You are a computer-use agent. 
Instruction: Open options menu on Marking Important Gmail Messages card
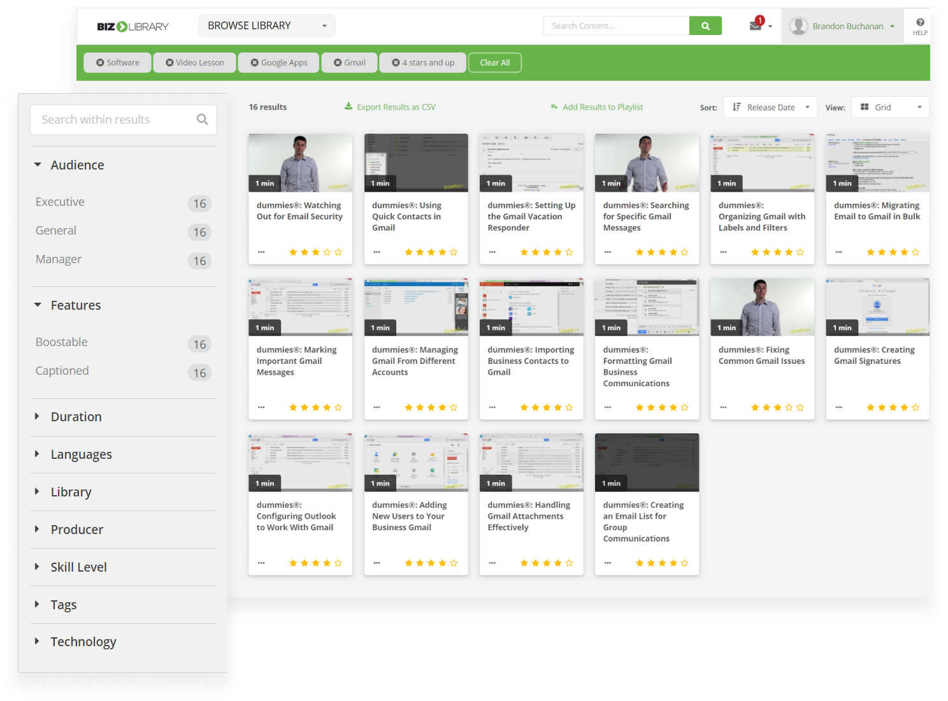click(x=261, y=407)
